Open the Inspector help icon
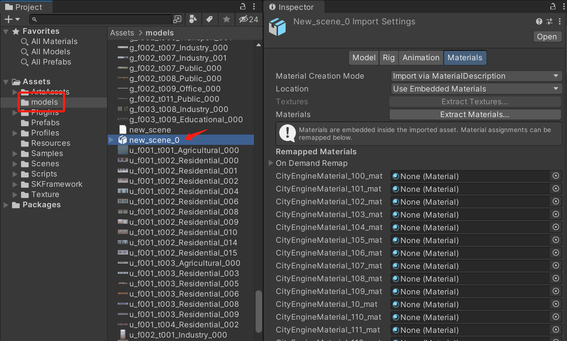 point(539,21)
